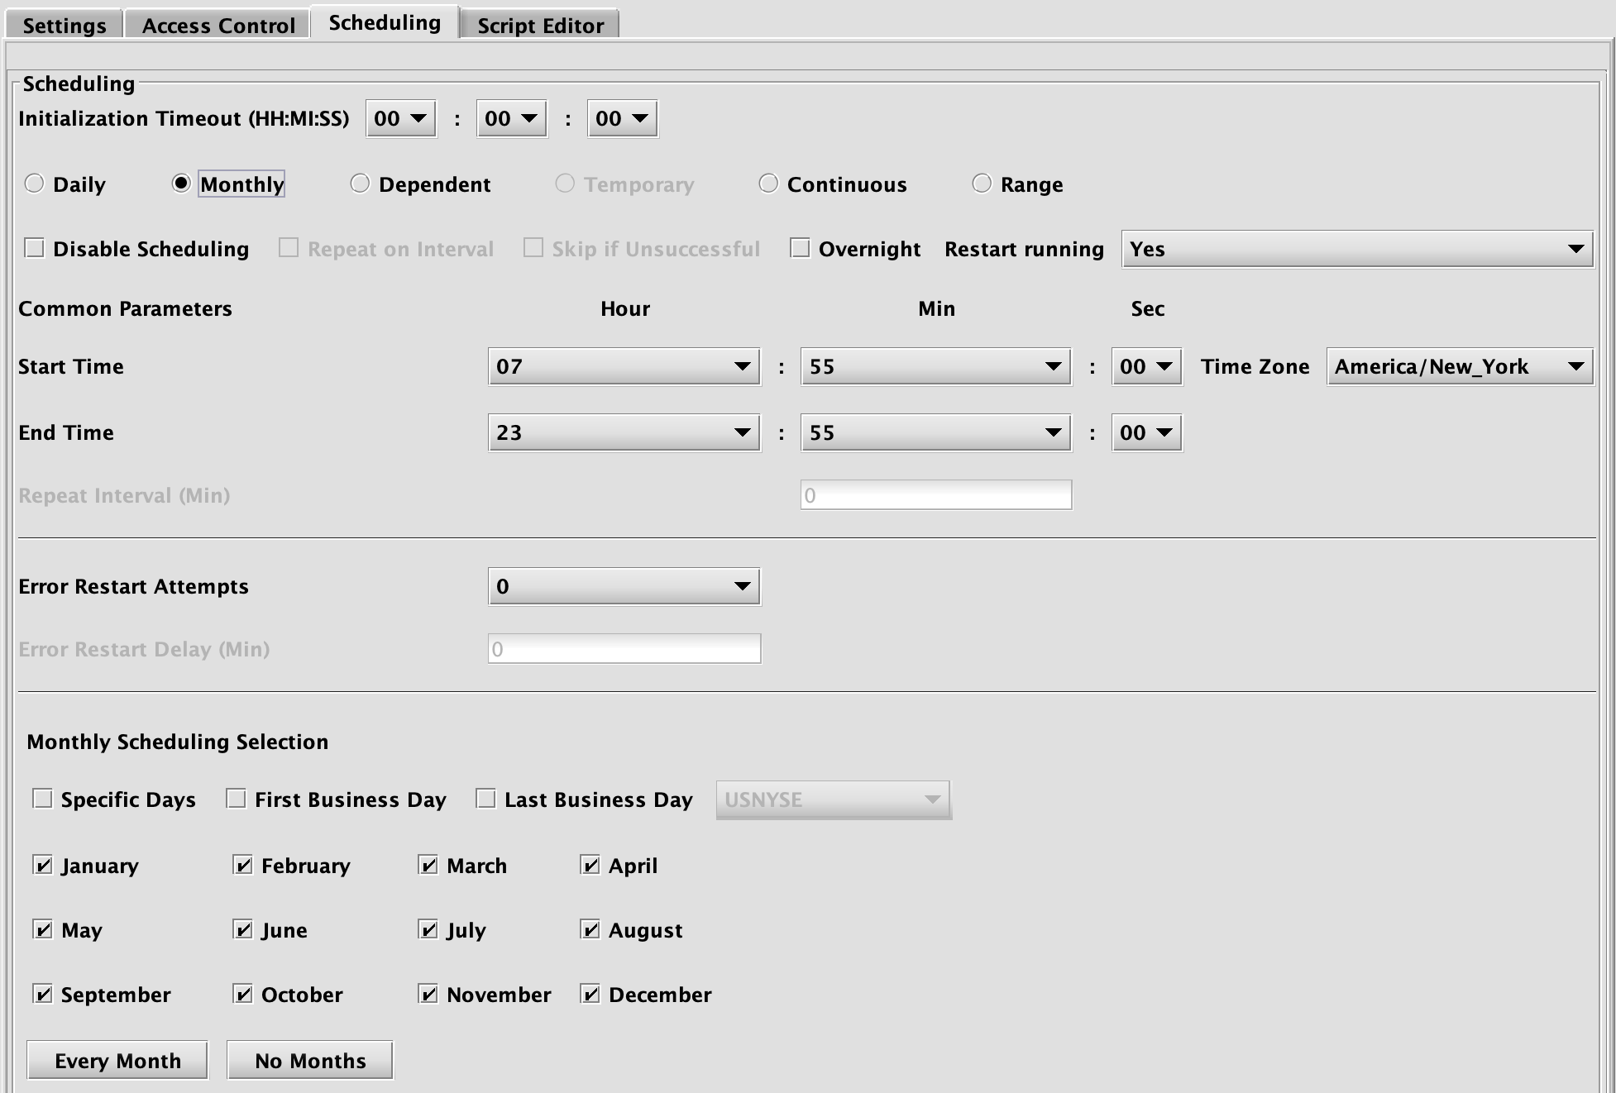Viewport: 1616px width, 1093px height.
Task: Uncheck the February month checkbox
Action: 243,865
